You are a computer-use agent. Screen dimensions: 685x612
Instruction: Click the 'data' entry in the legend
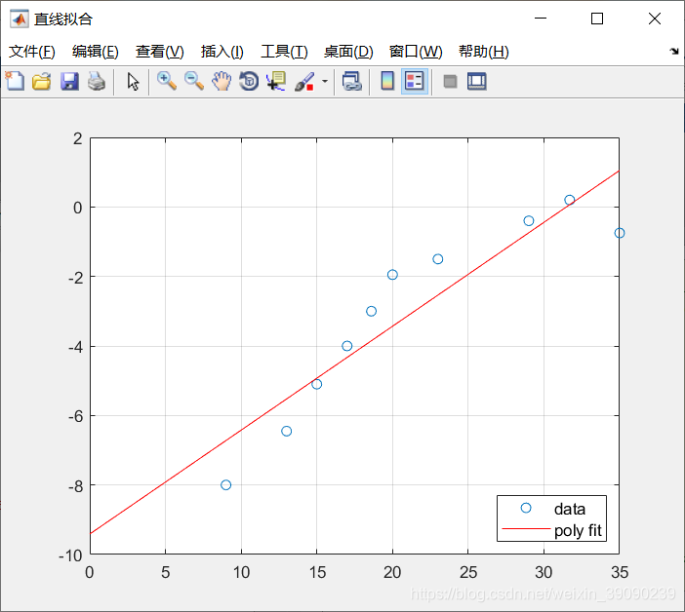[x=569, y=509]
